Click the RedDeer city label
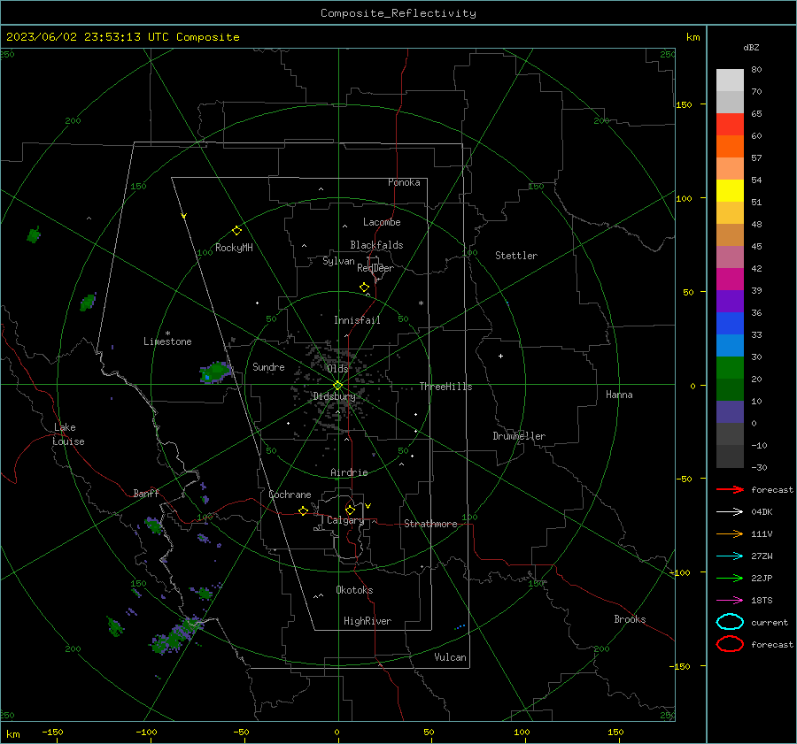797x744 pixels. pyautogui.click(x=375, y=268)
